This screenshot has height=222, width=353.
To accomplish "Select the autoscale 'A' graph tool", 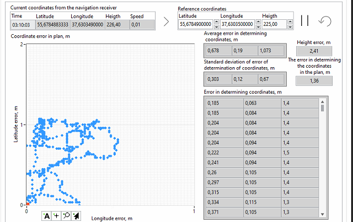I will [47, 215].
